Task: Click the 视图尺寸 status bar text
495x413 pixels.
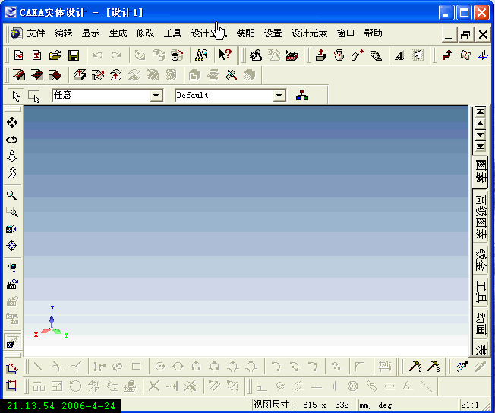Action: pos(273,405)
